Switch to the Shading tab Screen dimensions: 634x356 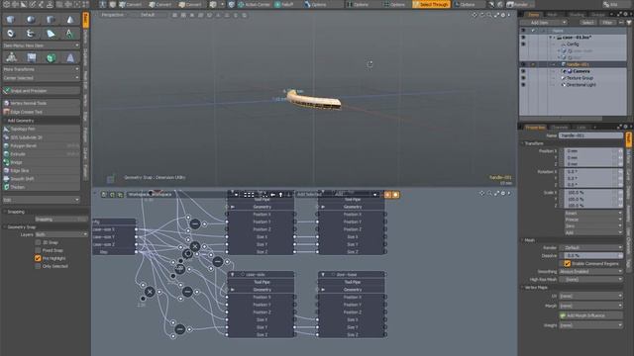click(x=577, y=15)
